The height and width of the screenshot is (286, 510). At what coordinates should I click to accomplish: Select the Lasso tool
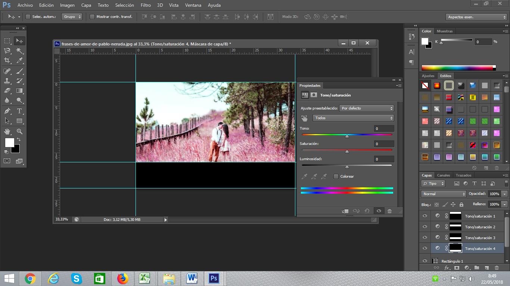7,51
